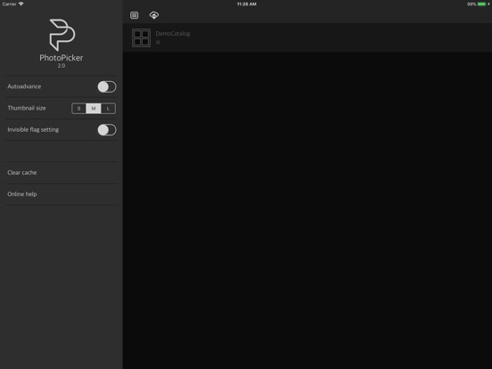
Task: Tap the battery icon in status bar
Action: point(481,4)
